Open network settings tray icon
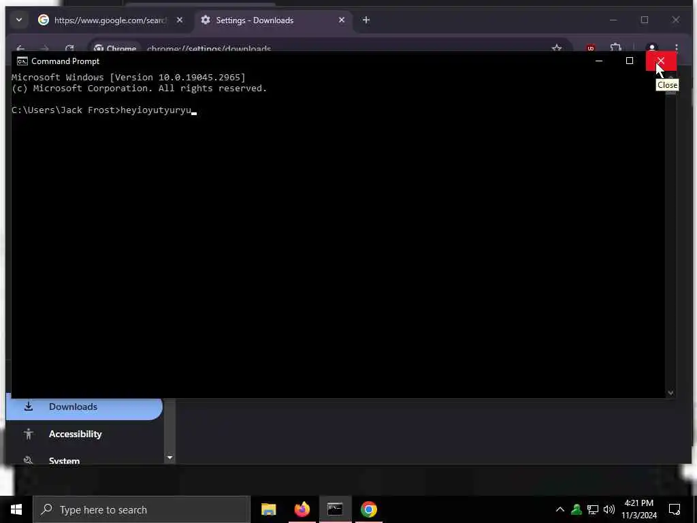 click(x=593, y=509)
